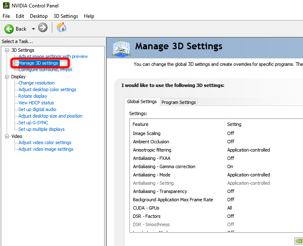This screenshot has height=246, width=303.
Task: Collapse the Video tree node
Action: click(x=7, y=136)
